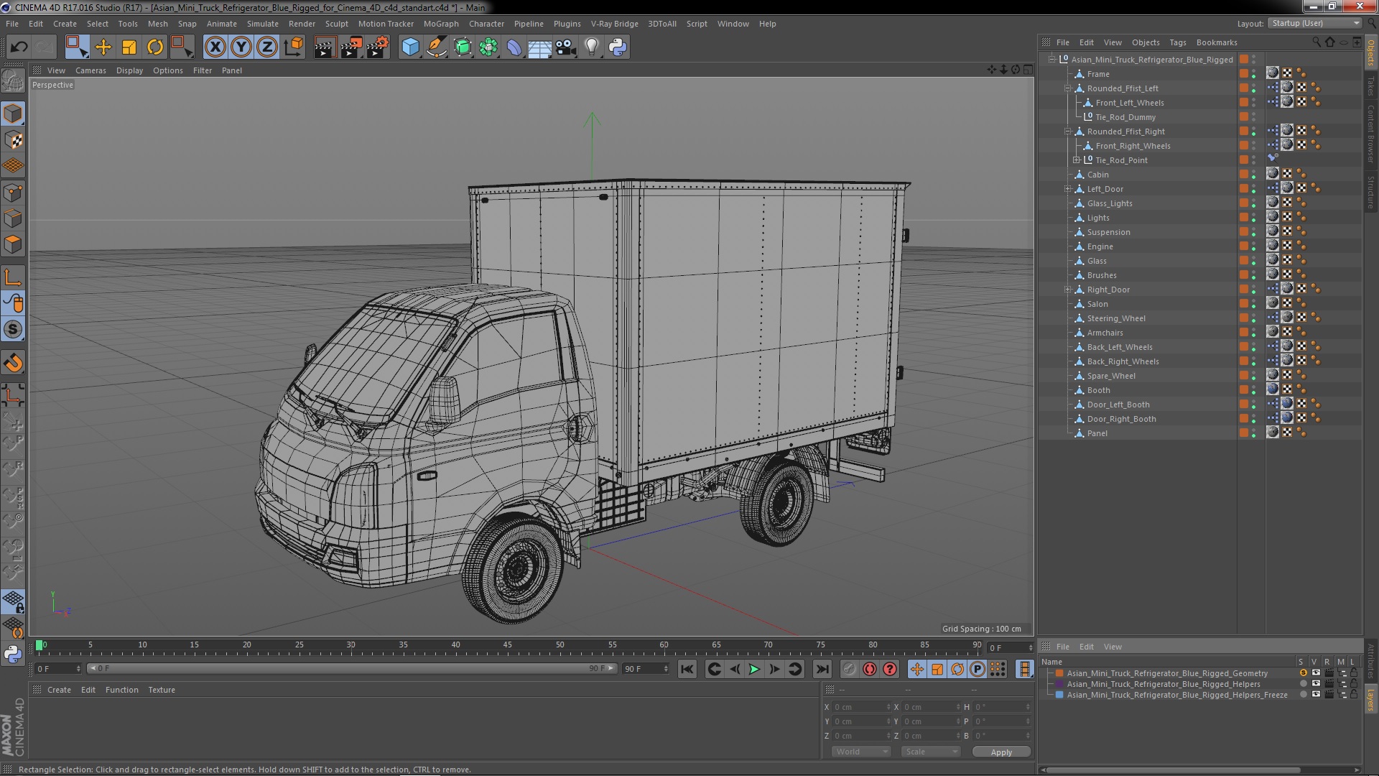Open Object Manager Tags menu
This screenshot has height=776, width=1379.
tap(1178, 42)
